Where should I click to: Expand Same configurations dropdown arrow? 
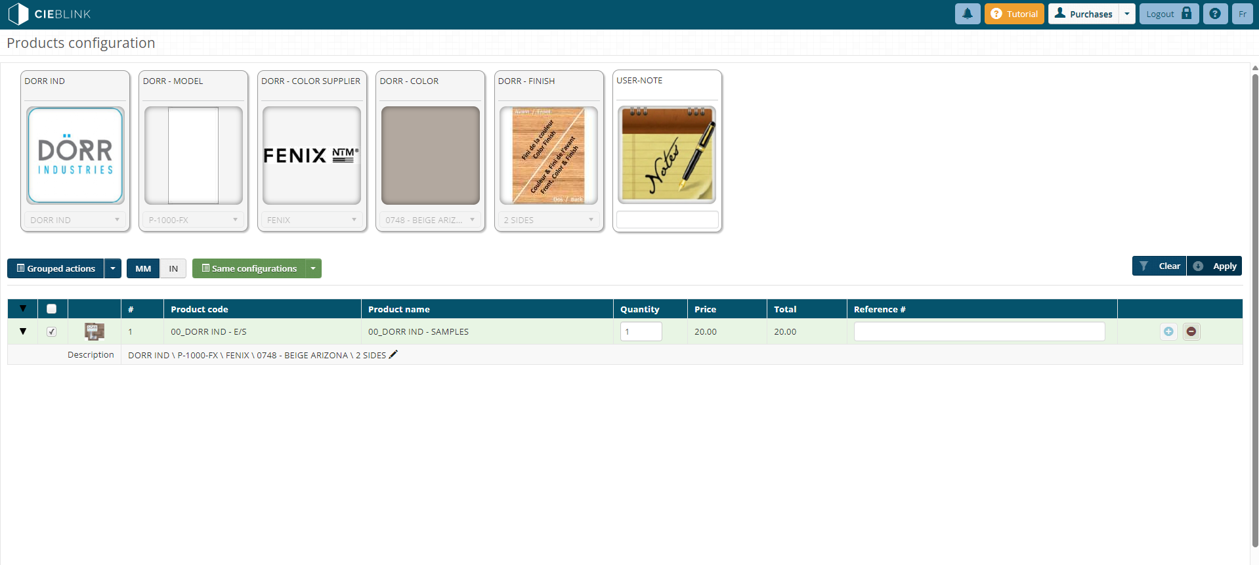[314, 268]
